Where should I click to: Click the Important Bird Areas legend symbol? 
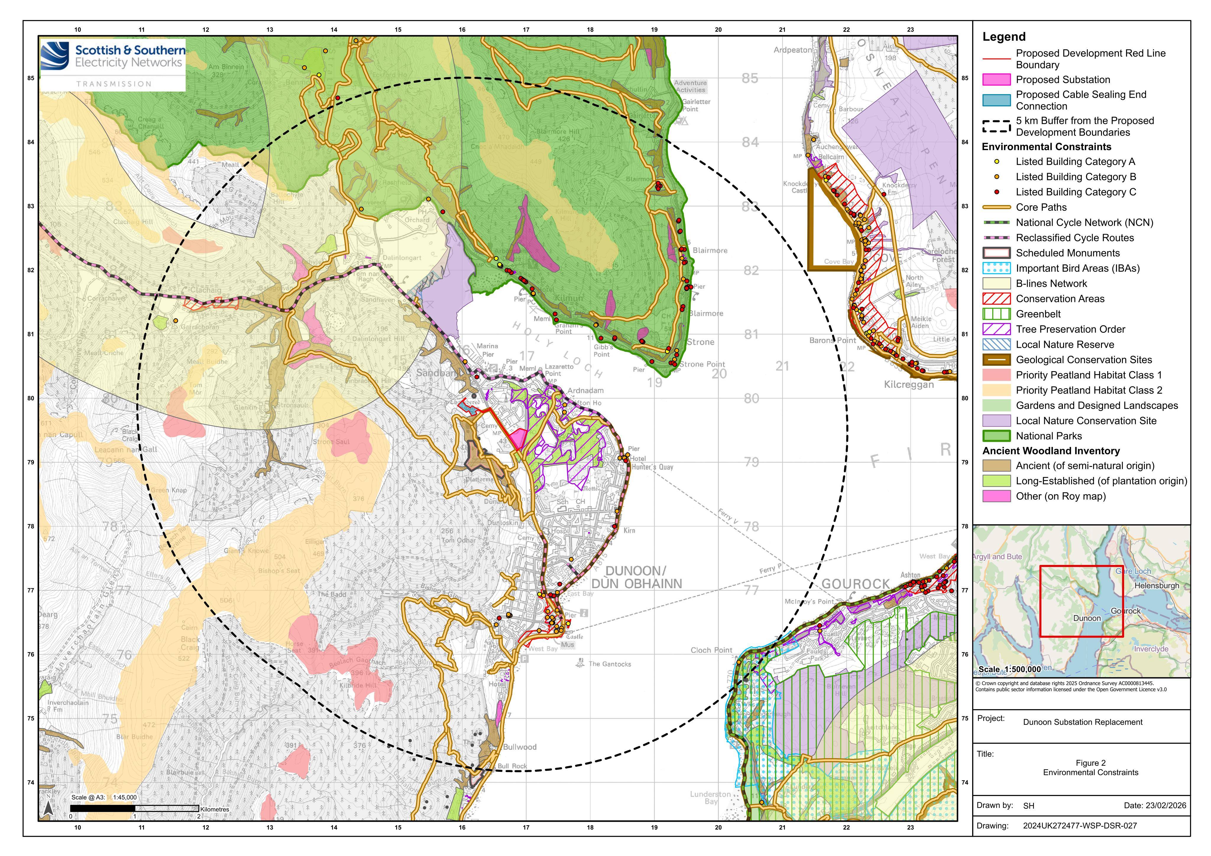(x=996, y=268)
